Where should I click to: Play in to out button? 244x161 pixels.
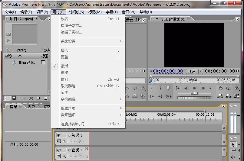168,96
